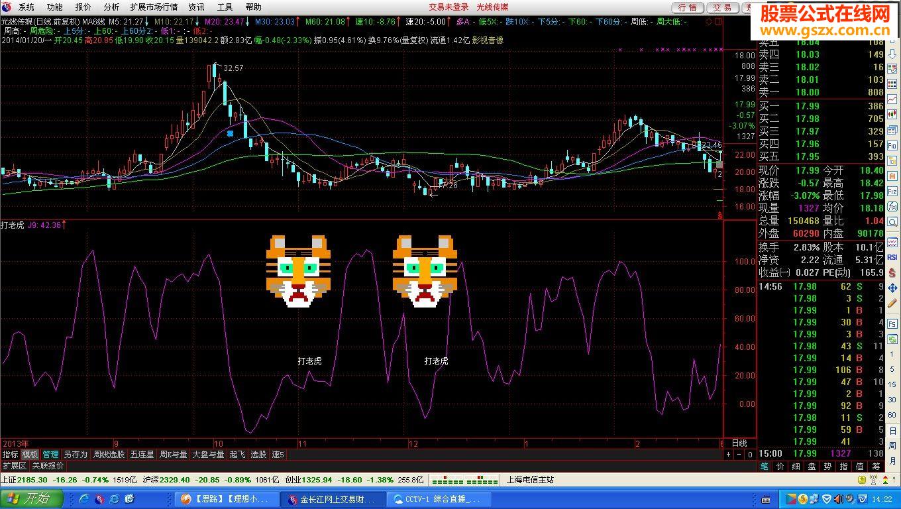Click the F5 chart switch icon
This screenshot has height=509, width=901.
coord(892,323)
